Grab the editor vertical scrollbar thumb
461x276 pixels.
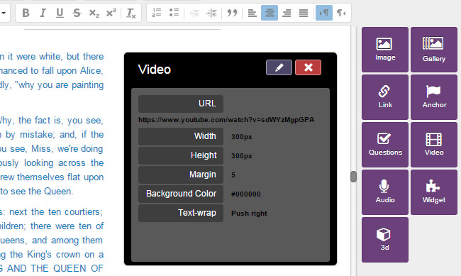(x=353, y=177)
